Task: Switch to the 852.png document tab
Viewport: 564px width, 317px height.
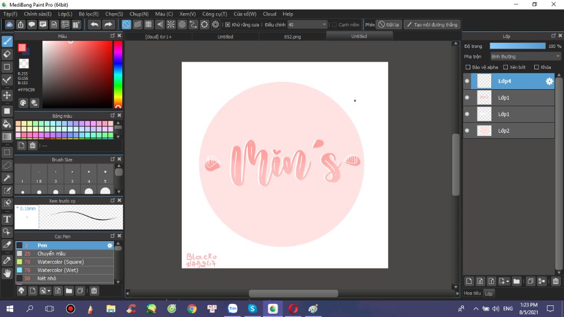Action: [x=292, y=37]
